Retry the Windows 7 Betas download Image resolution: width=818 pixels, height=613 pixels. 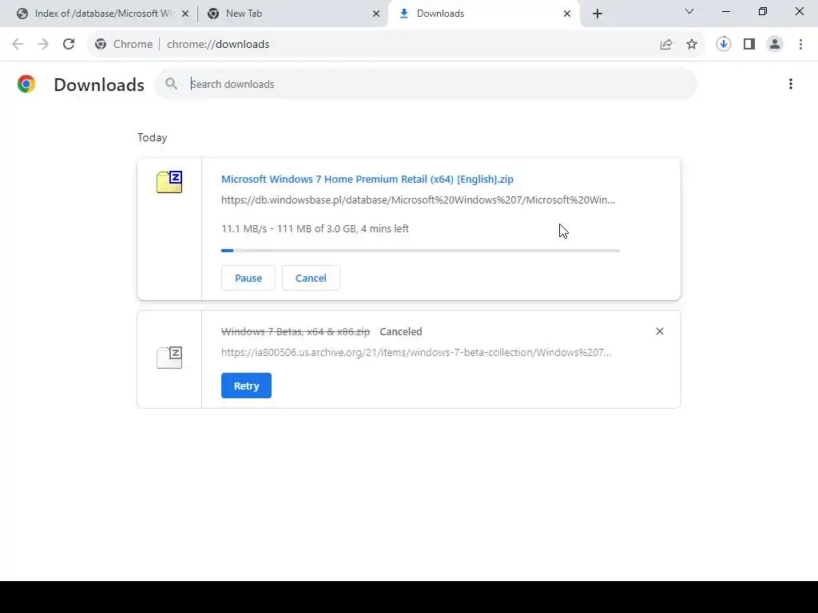coord(246,386)
